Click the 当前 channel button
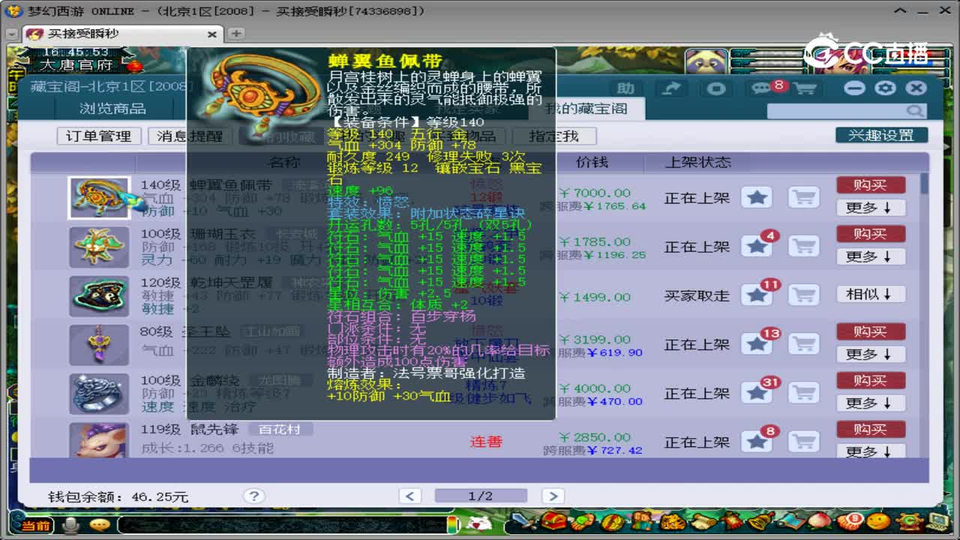The image size is (960, 540). tap(35, 526)
